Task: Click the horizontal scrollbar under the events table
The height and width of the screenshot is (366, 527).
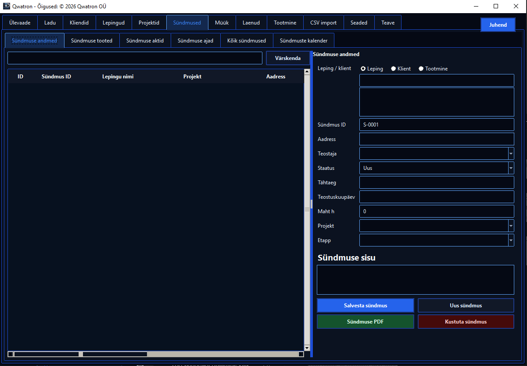Action: pyautogui.click(x=156, y=354)
